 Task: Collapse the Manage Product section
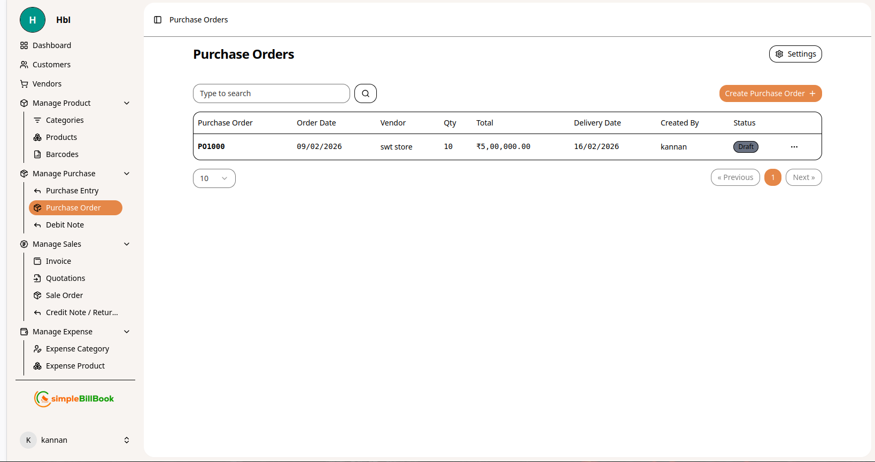(x=127, y=103)
